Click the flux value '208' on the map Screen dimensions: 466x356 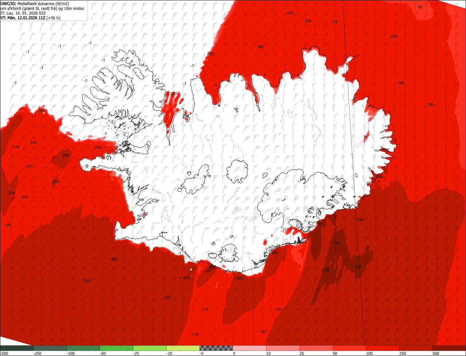click(x=210, y=54)
